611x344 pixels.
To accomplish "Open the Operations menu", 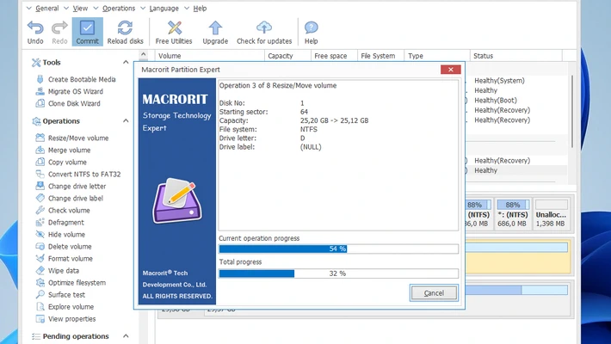I will pos(119,9).
